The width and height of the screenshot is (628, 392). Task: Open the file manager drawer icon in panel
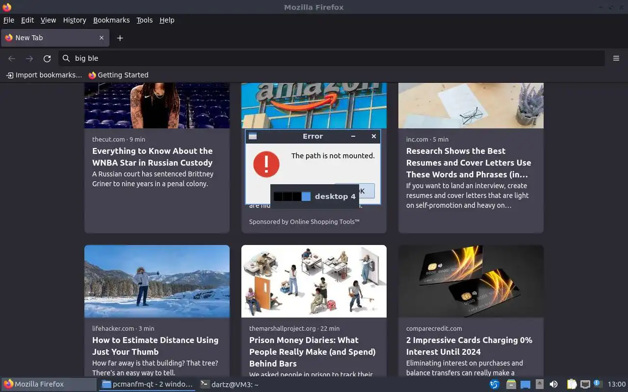pyautogui.click(x=511, y=384)
